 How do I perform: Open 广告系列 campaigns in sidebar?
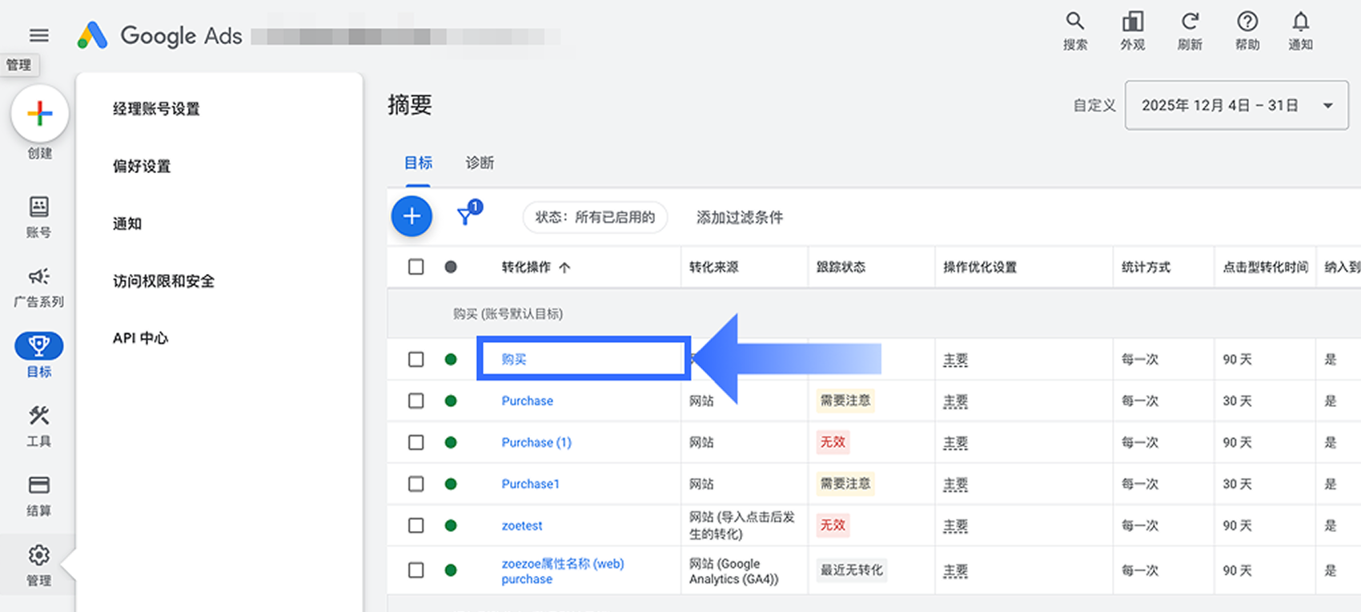click(38, 286)
